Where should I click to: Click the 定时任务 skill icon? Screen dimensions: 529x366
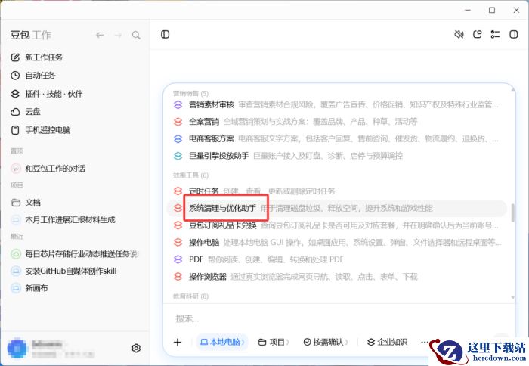178,191
